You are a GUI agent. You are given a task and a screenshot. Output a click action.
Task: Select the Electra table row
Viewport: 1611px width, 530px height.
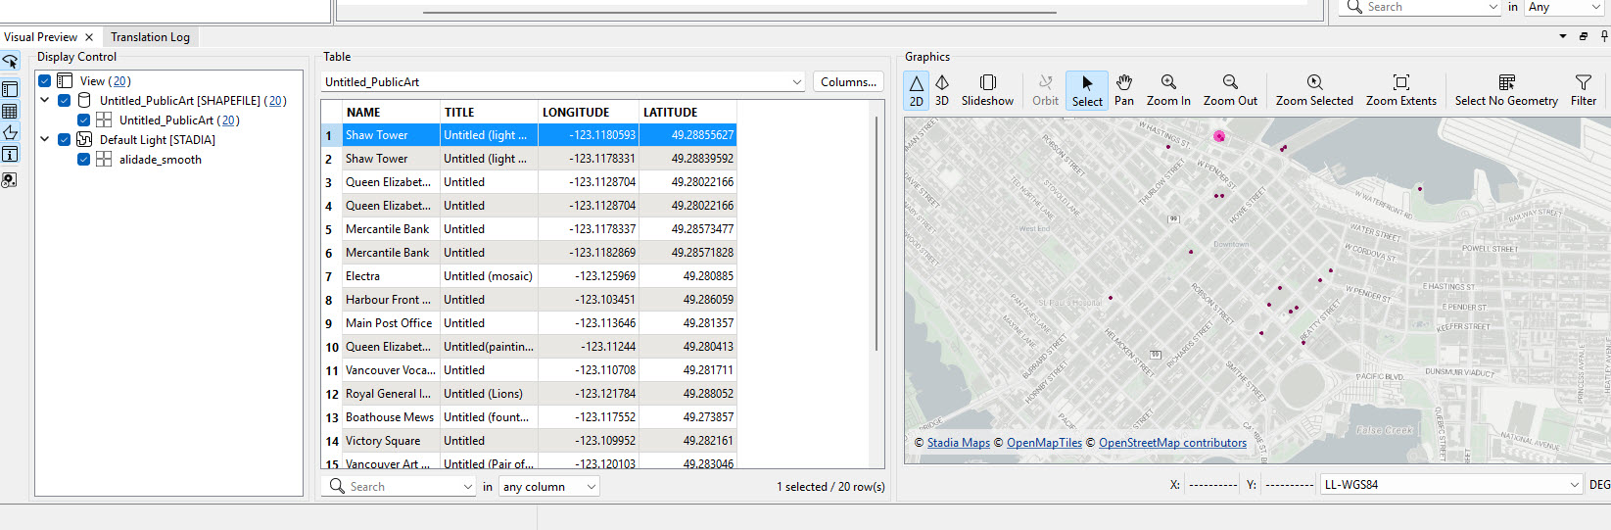pyautogui.click(x=529, y=276)
